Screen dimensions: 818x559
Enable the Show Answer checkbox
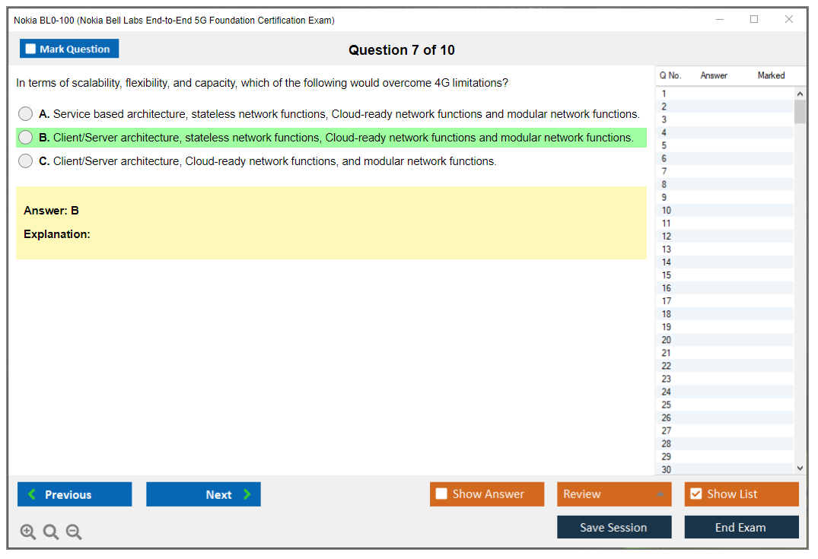441,494
